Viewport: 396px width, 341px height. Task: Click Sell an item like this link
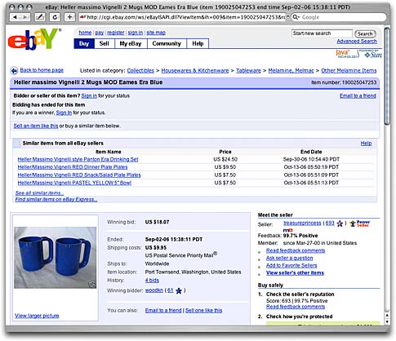(36, 126)
